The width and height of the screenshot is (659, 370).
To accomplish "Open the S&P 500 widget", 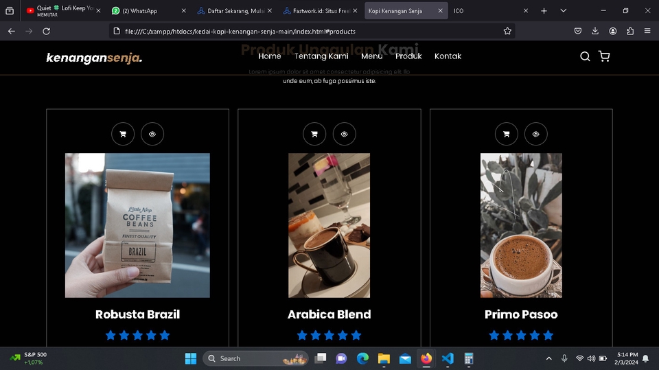I will tap(29, 358).
